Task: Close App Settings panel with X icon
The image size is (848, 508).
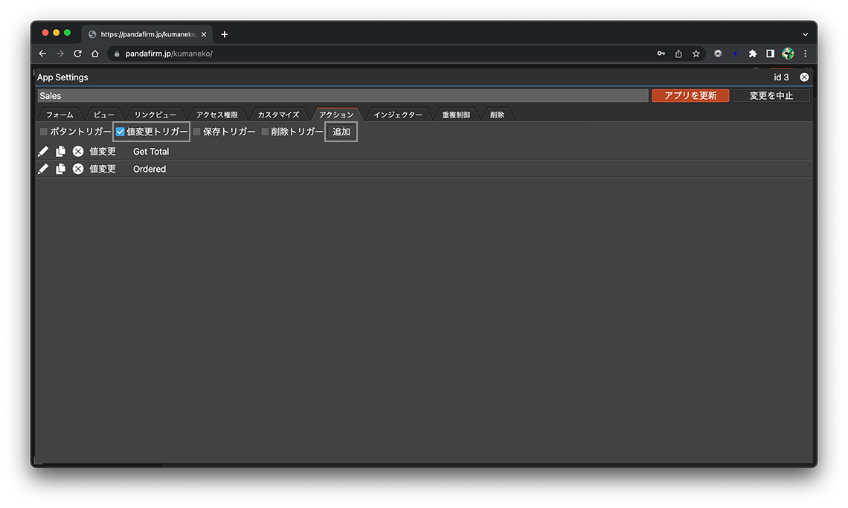Action: pyautogui.click(x=804, y=77)
